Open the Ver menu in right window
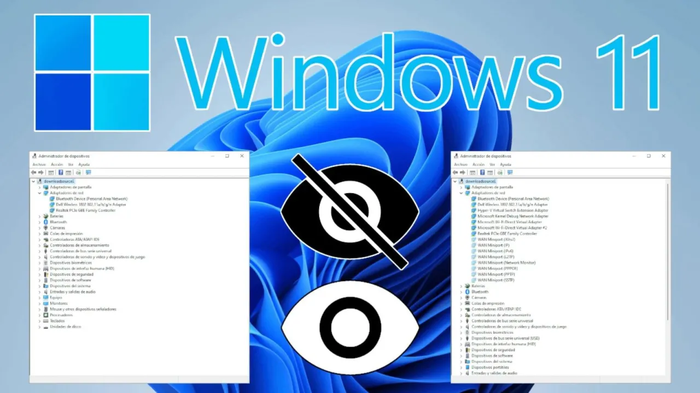The image size is (700, 393). 492,164
